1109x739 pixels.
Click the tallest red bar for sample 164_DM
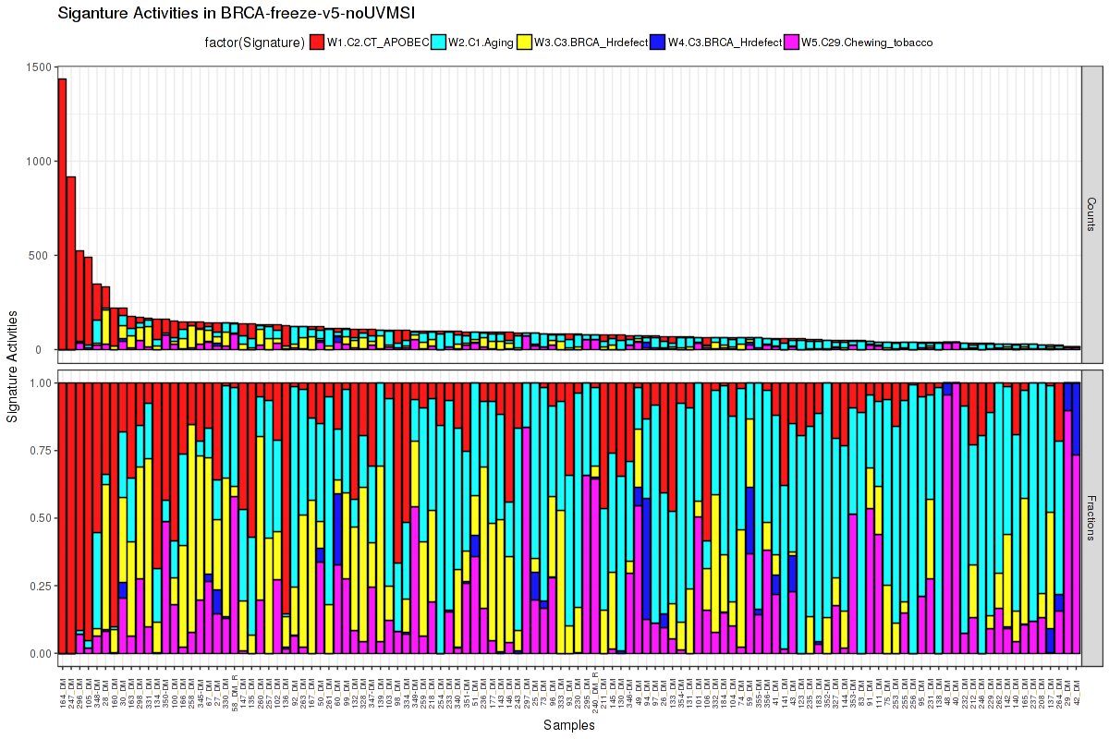[62, 212]
